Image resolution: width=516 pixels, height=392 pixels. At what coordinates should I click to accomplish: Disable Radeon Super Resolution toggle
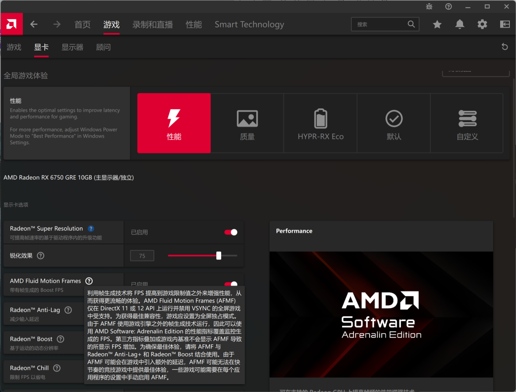(x=231, y=232)
